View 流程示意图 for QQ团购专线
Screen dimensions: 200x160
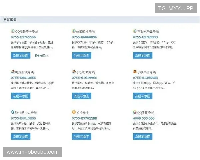tap(143, 136)
